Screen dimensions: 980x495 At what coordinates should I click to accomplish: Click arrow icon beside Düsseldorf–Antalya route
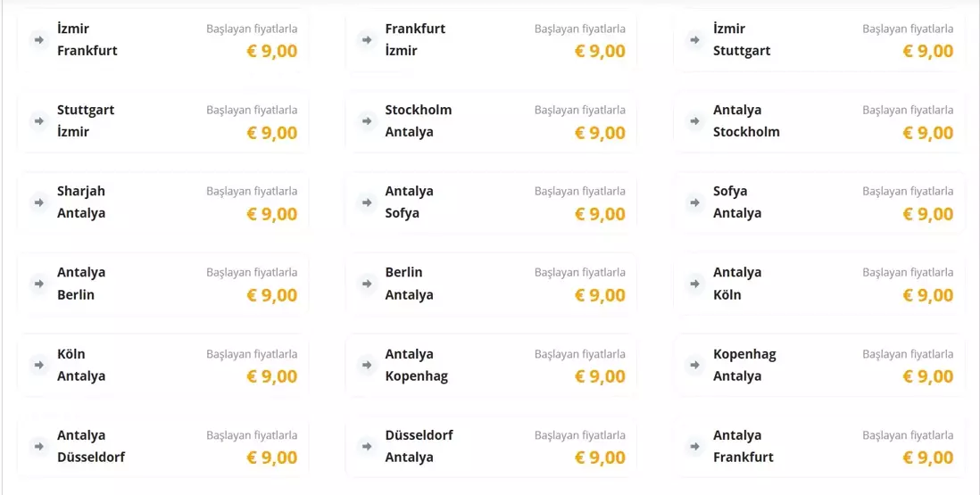(x=366, y=446)
